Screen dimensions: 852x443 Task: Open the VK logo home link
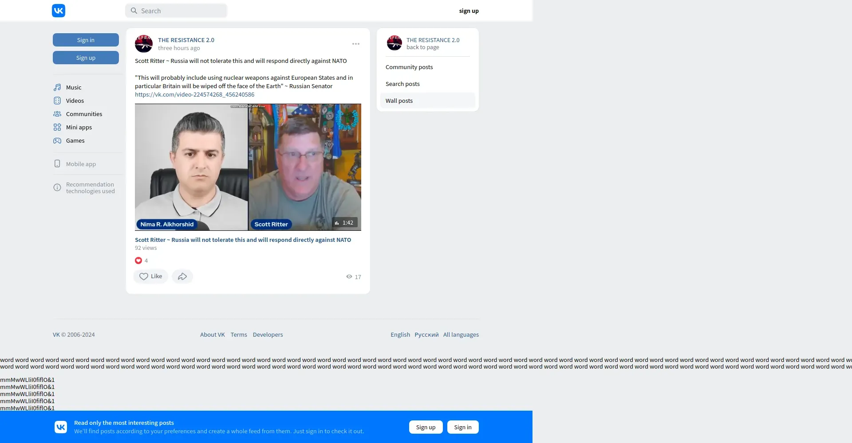tap(59, 11)
